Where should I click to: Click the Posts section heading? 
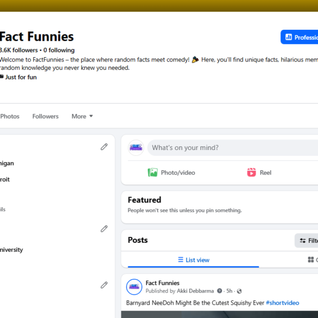[x=138, y=240]
